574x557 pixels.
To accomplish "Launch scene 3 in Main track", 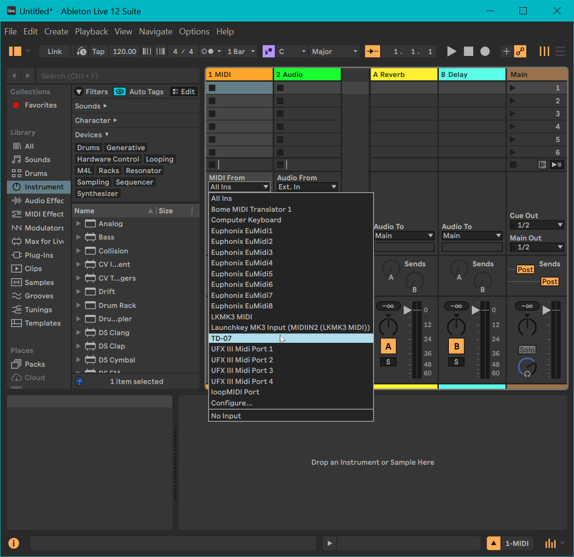I will click(x=512, y=114).
